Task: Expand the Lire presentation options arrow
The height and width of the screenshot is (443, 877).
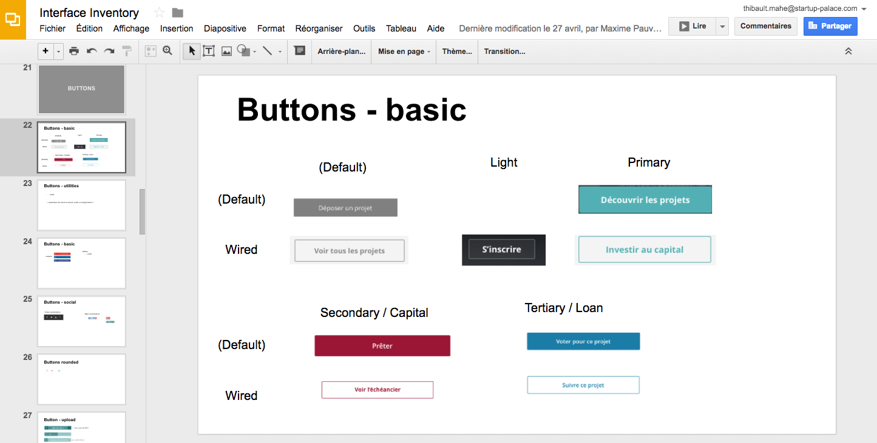Action: click(x=722, y=26)
